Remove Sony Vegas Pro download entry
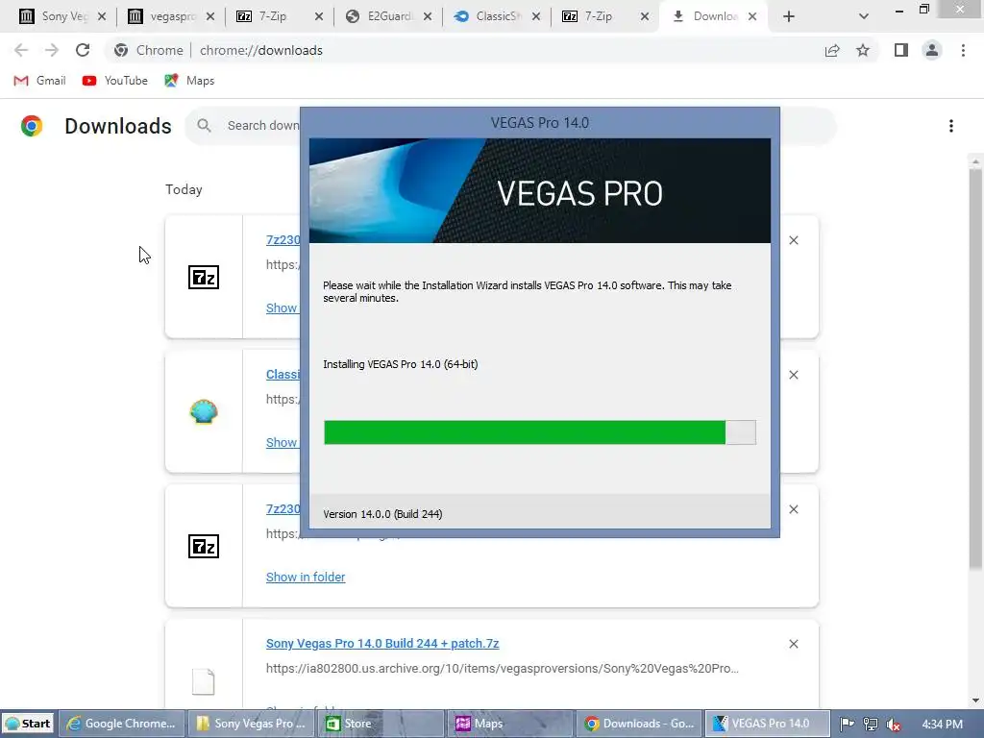The width and height of the screenshot is (984, 738). (x=793, y=644)
